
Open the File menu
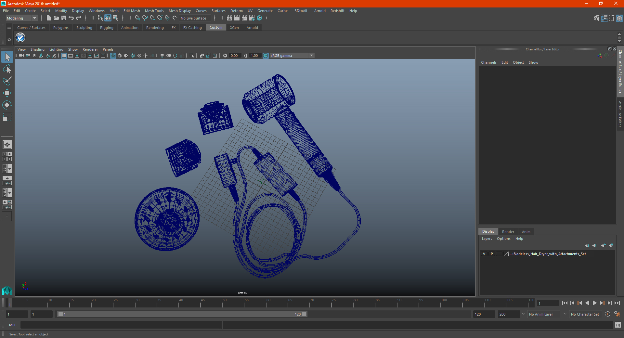[x=6, y=11]
